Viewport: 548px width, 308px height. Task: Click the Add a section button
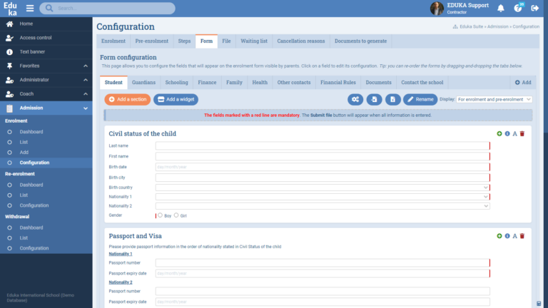point(127,100)
